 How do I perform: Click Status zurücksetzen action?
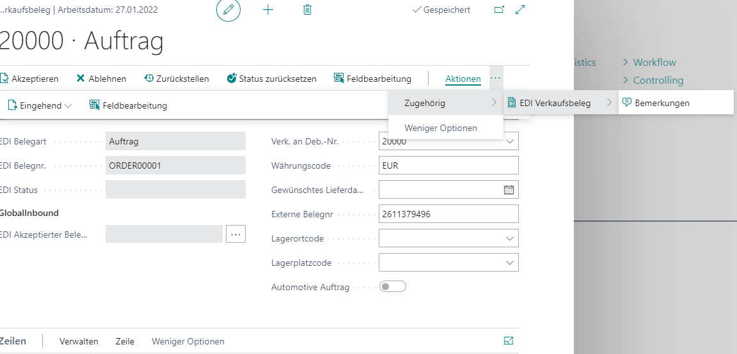coord(271,79)
